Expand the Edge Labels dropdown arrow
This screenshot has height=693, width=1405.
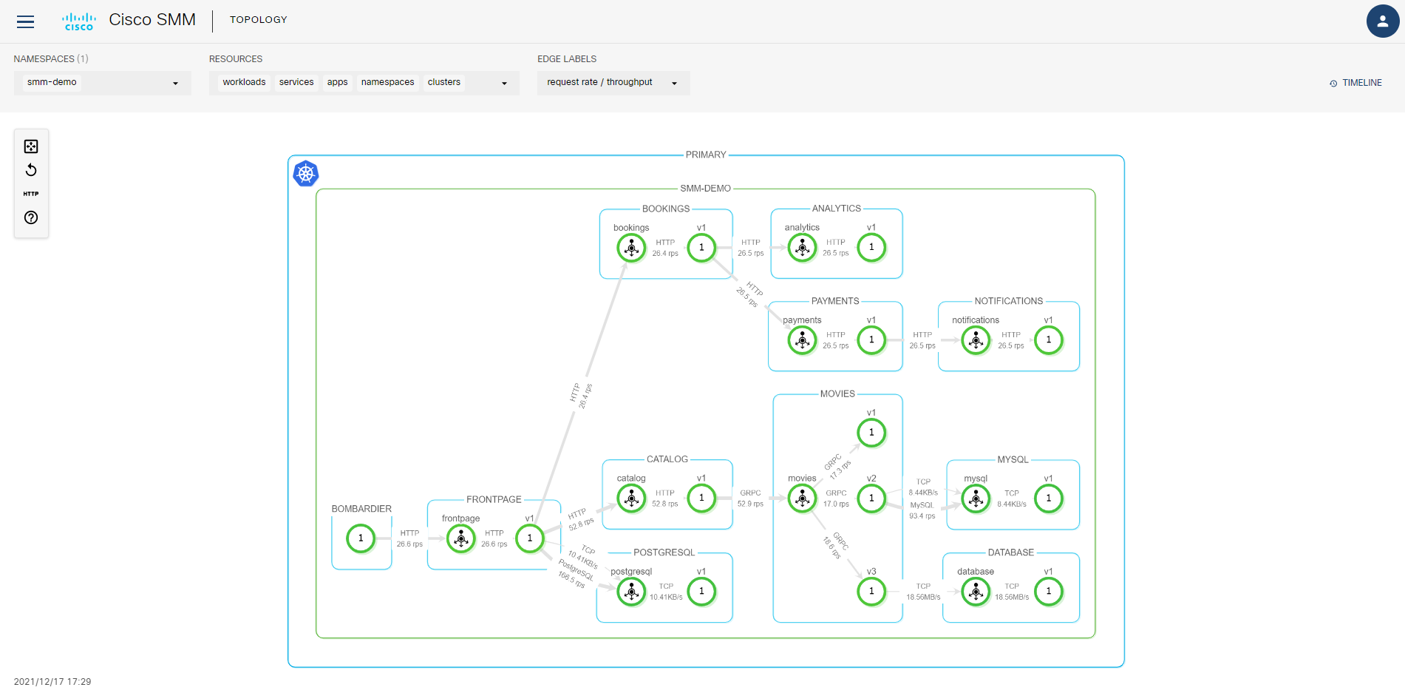674,84
